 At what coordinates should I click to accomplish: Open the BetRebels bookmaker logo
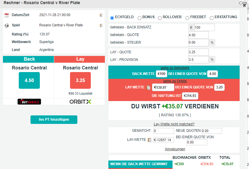pos(29,102)
